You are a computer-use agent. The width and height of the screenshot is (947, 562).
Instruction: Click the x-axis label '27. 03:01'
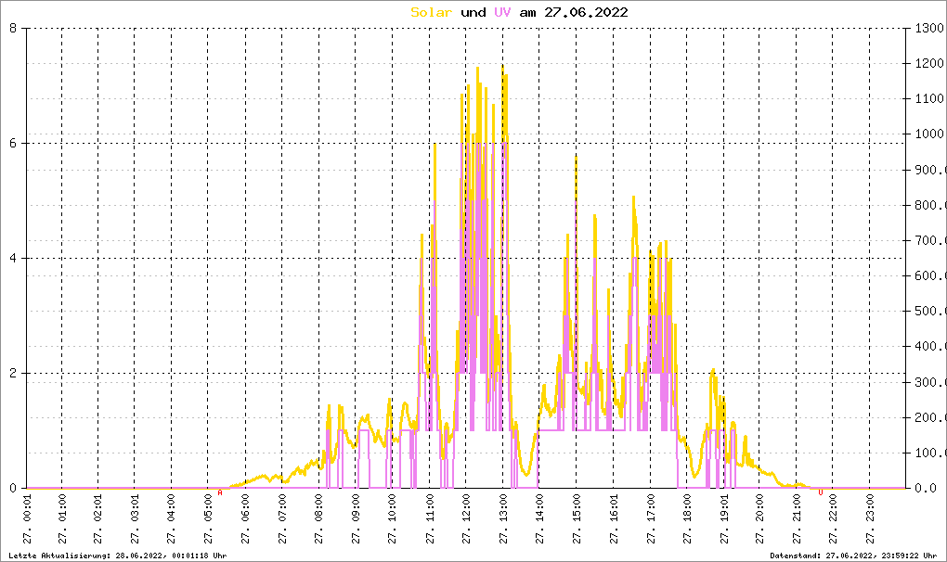(135, 519)
